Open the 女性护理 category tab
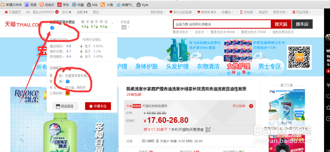Image resolution: width=330 pixels, height=152 pixels. point(239,66)
